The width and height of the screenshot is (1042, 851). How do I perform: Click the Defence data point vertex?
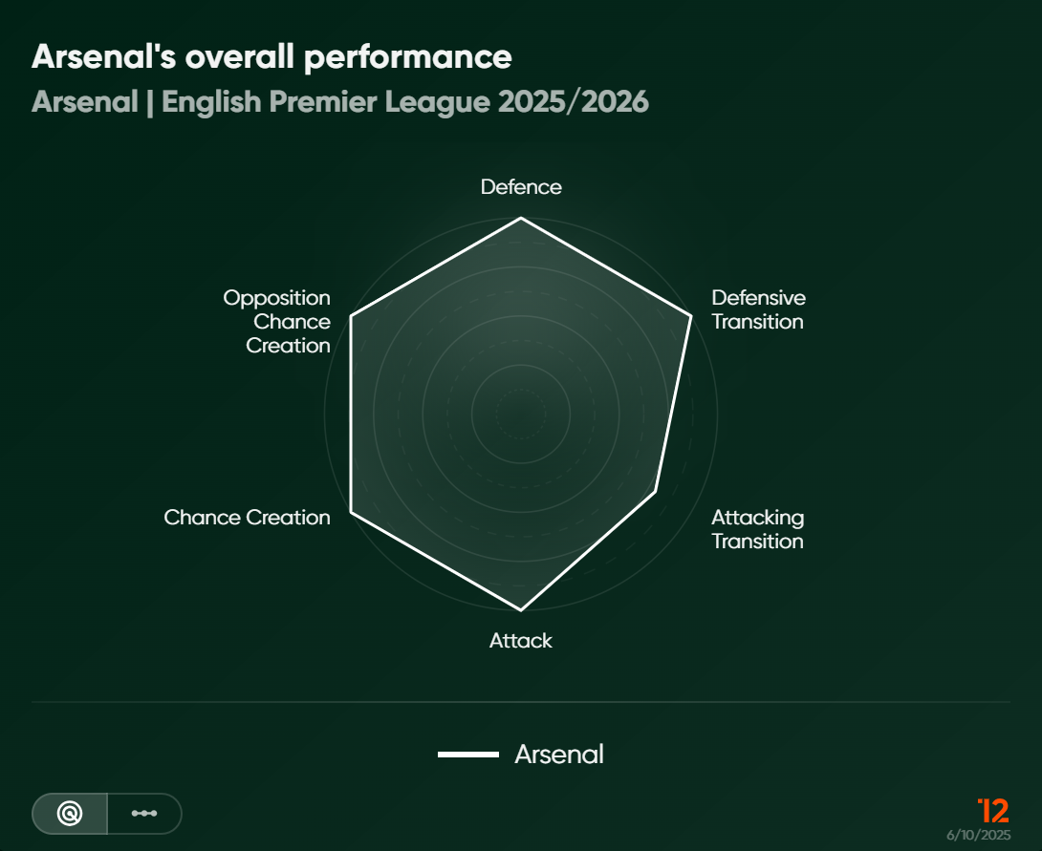click(x=521, y=219)
